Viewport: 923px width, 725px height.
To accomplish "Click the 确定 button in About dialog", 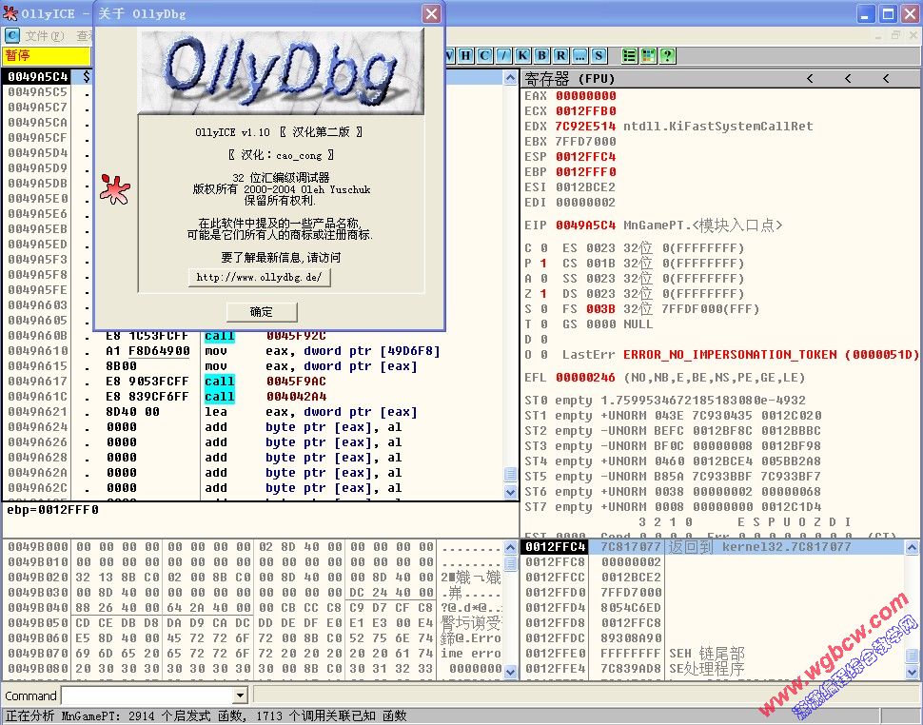I will [262, 312].
